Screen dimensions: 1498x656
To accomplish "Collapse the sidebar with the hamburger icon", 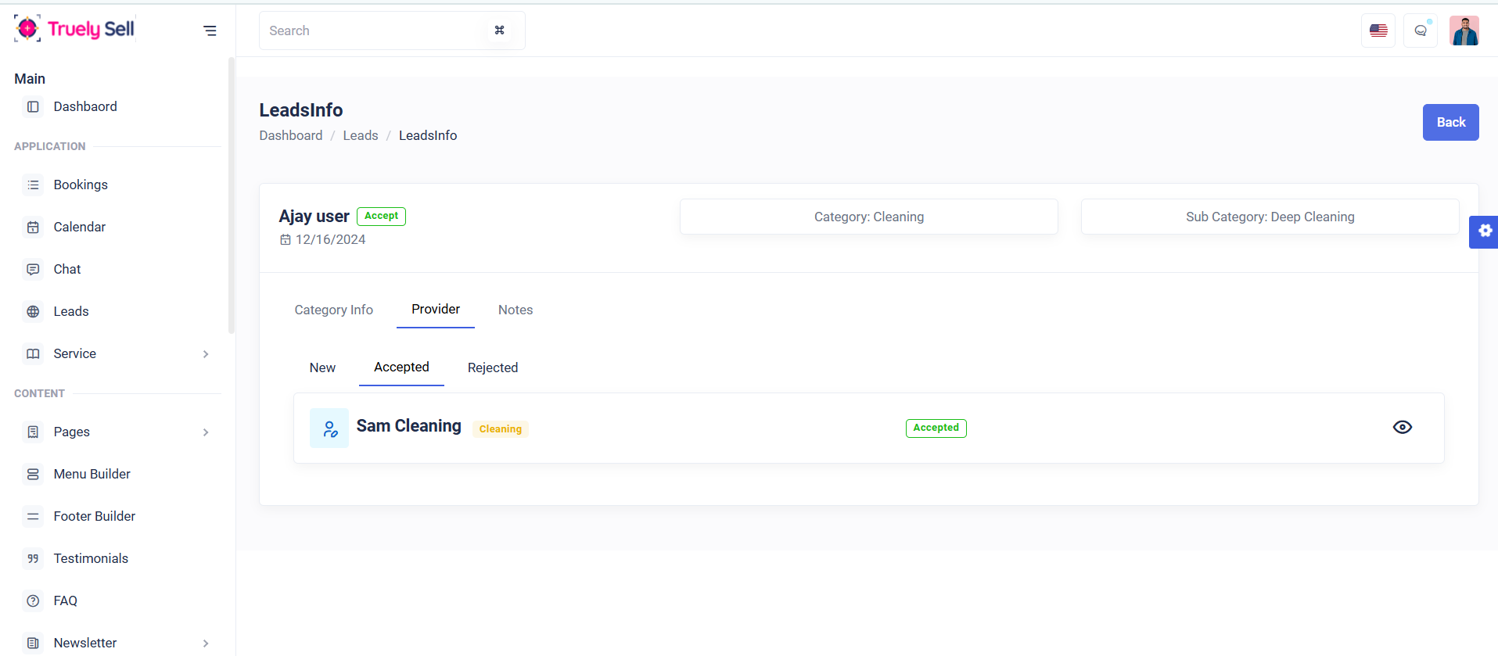I will 210,30.
